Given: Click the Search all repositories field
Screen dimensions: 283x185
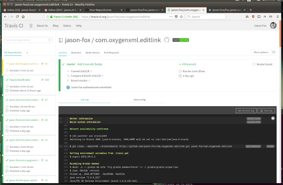Looking at the screenshot, I should pos(28,40).
